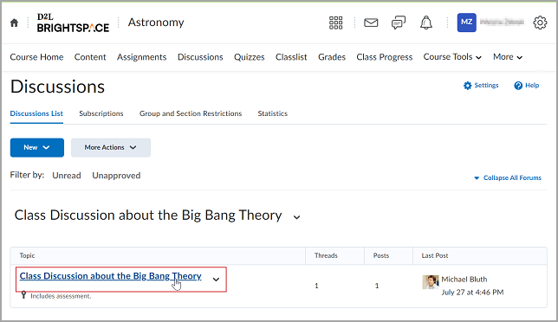Click the Astronomy course title
This screenshot has height=322, width=558.
tap(156, 23)
